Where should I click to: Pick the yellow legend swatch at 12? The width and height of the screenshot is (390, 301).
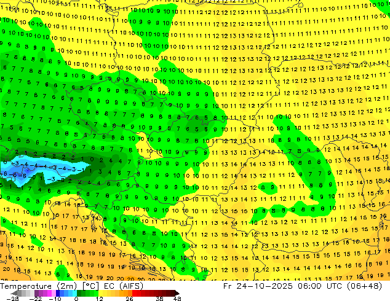click(100, 293)
